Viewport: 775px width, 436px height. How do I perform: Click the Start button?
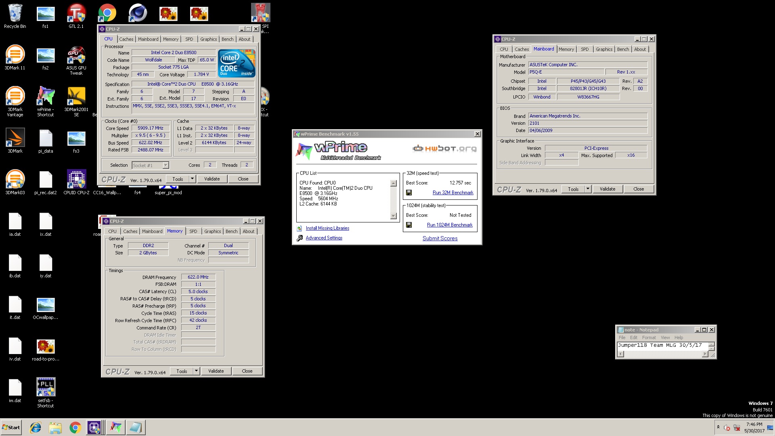[x=11, y=428]
